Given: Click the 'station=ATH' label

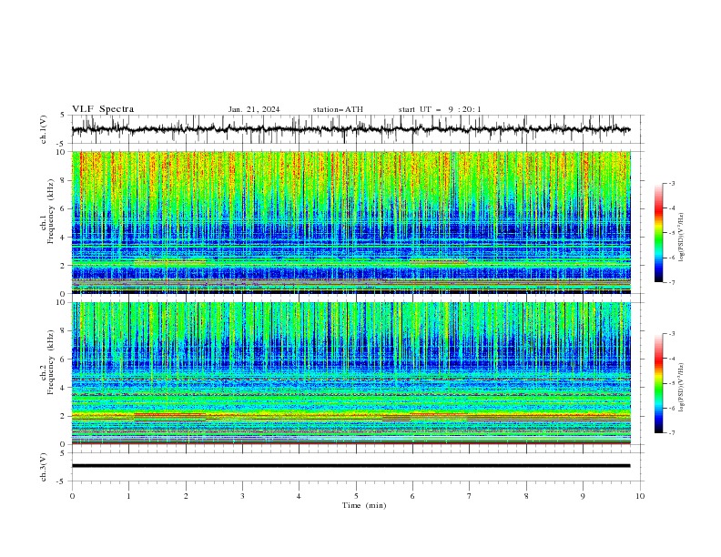Looking at the screenshot, I should (x=338, y=109).
